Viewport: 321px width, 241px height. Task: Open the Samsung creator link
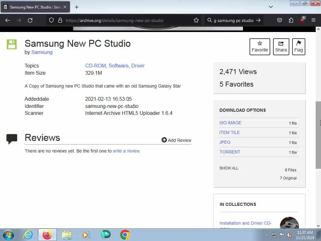tap(42, 52)
